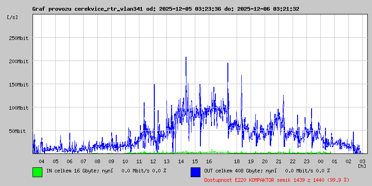
Task: Click hour 23 on the time axis
Action: (307, 161)
